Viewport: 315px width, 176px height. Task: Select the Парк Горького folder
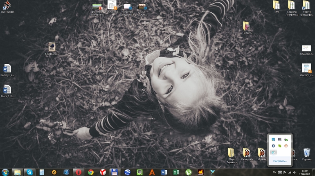[x=232, y=153]
